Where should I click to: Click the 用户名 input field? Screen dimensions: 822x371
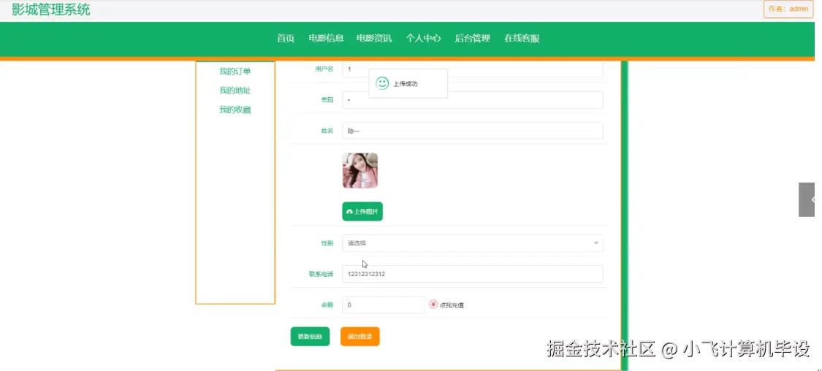(x=472, y=69)
